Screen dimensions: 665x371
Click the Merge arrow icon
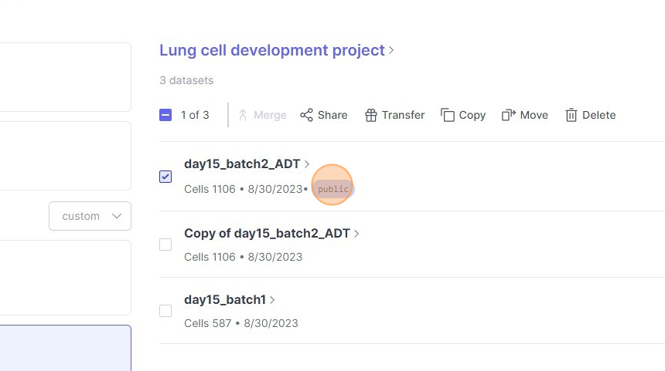click(x=243, y=115)
